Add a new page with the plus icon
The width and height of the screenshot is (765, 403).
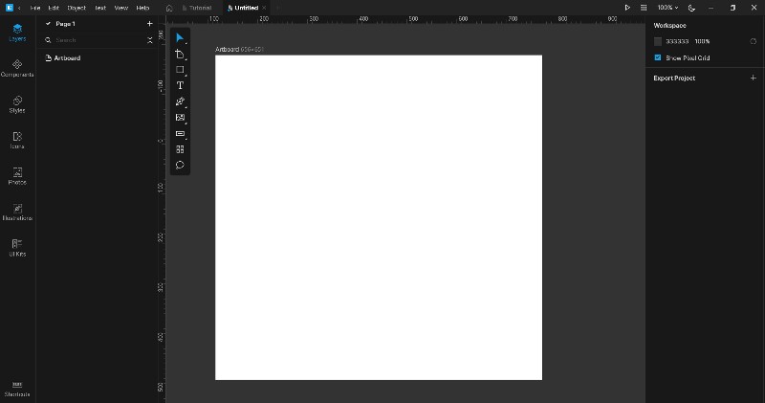tap(150, 23)
